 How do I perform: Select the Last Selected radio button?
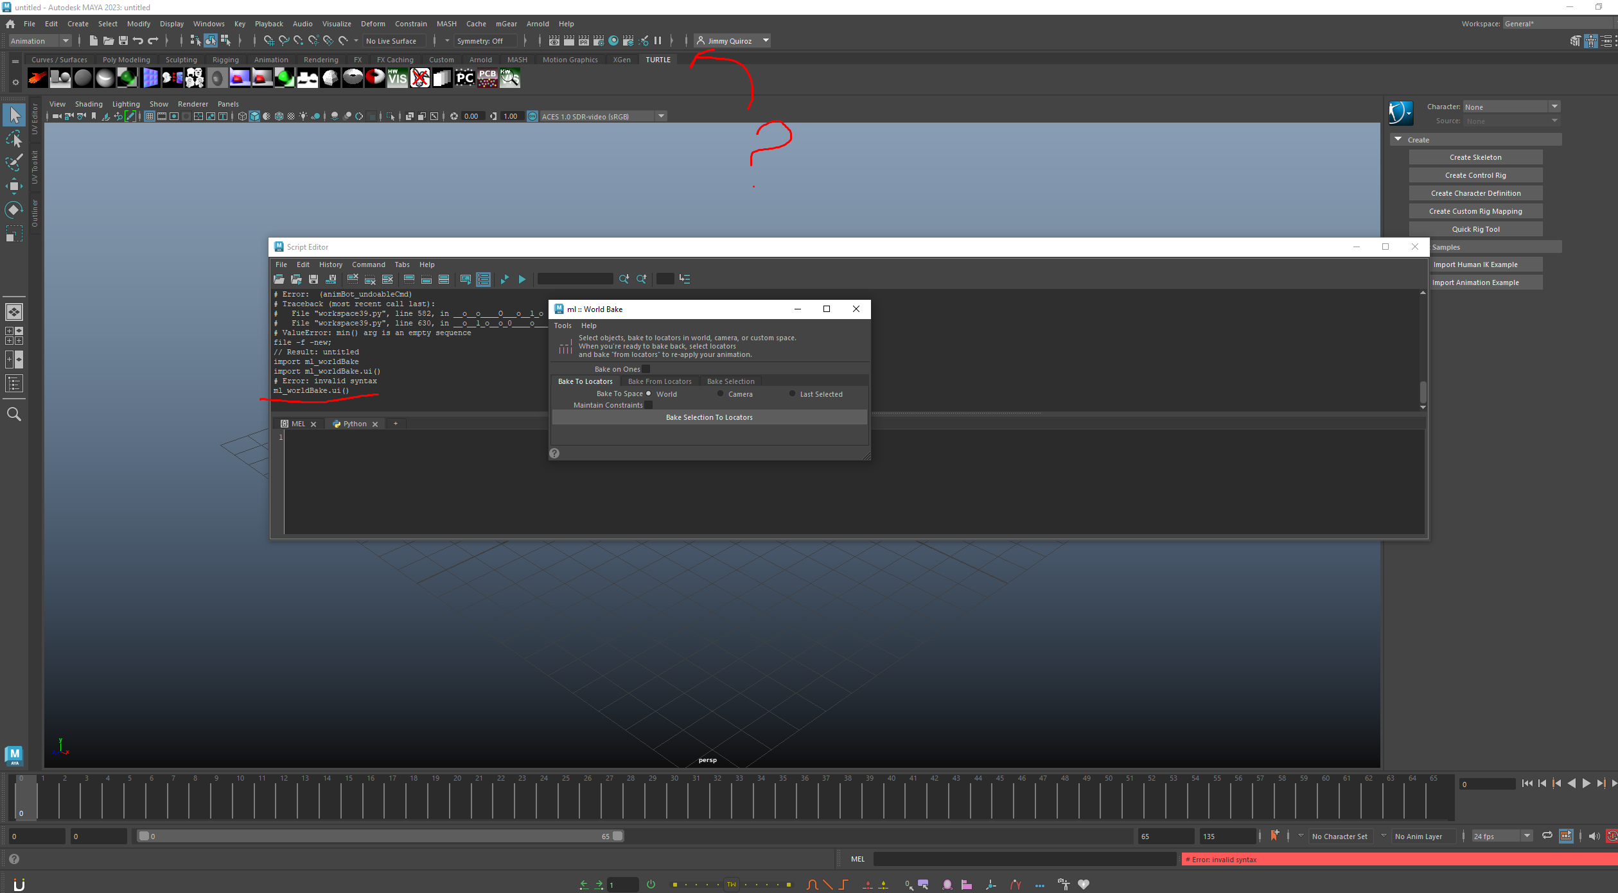[792, 394]
